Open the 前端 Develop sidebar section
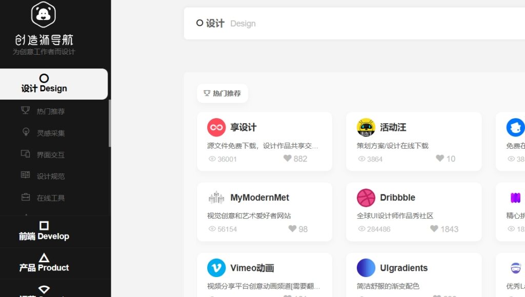Image resolution: width=525 pixels, height=297 pixels. pos(44,231)
